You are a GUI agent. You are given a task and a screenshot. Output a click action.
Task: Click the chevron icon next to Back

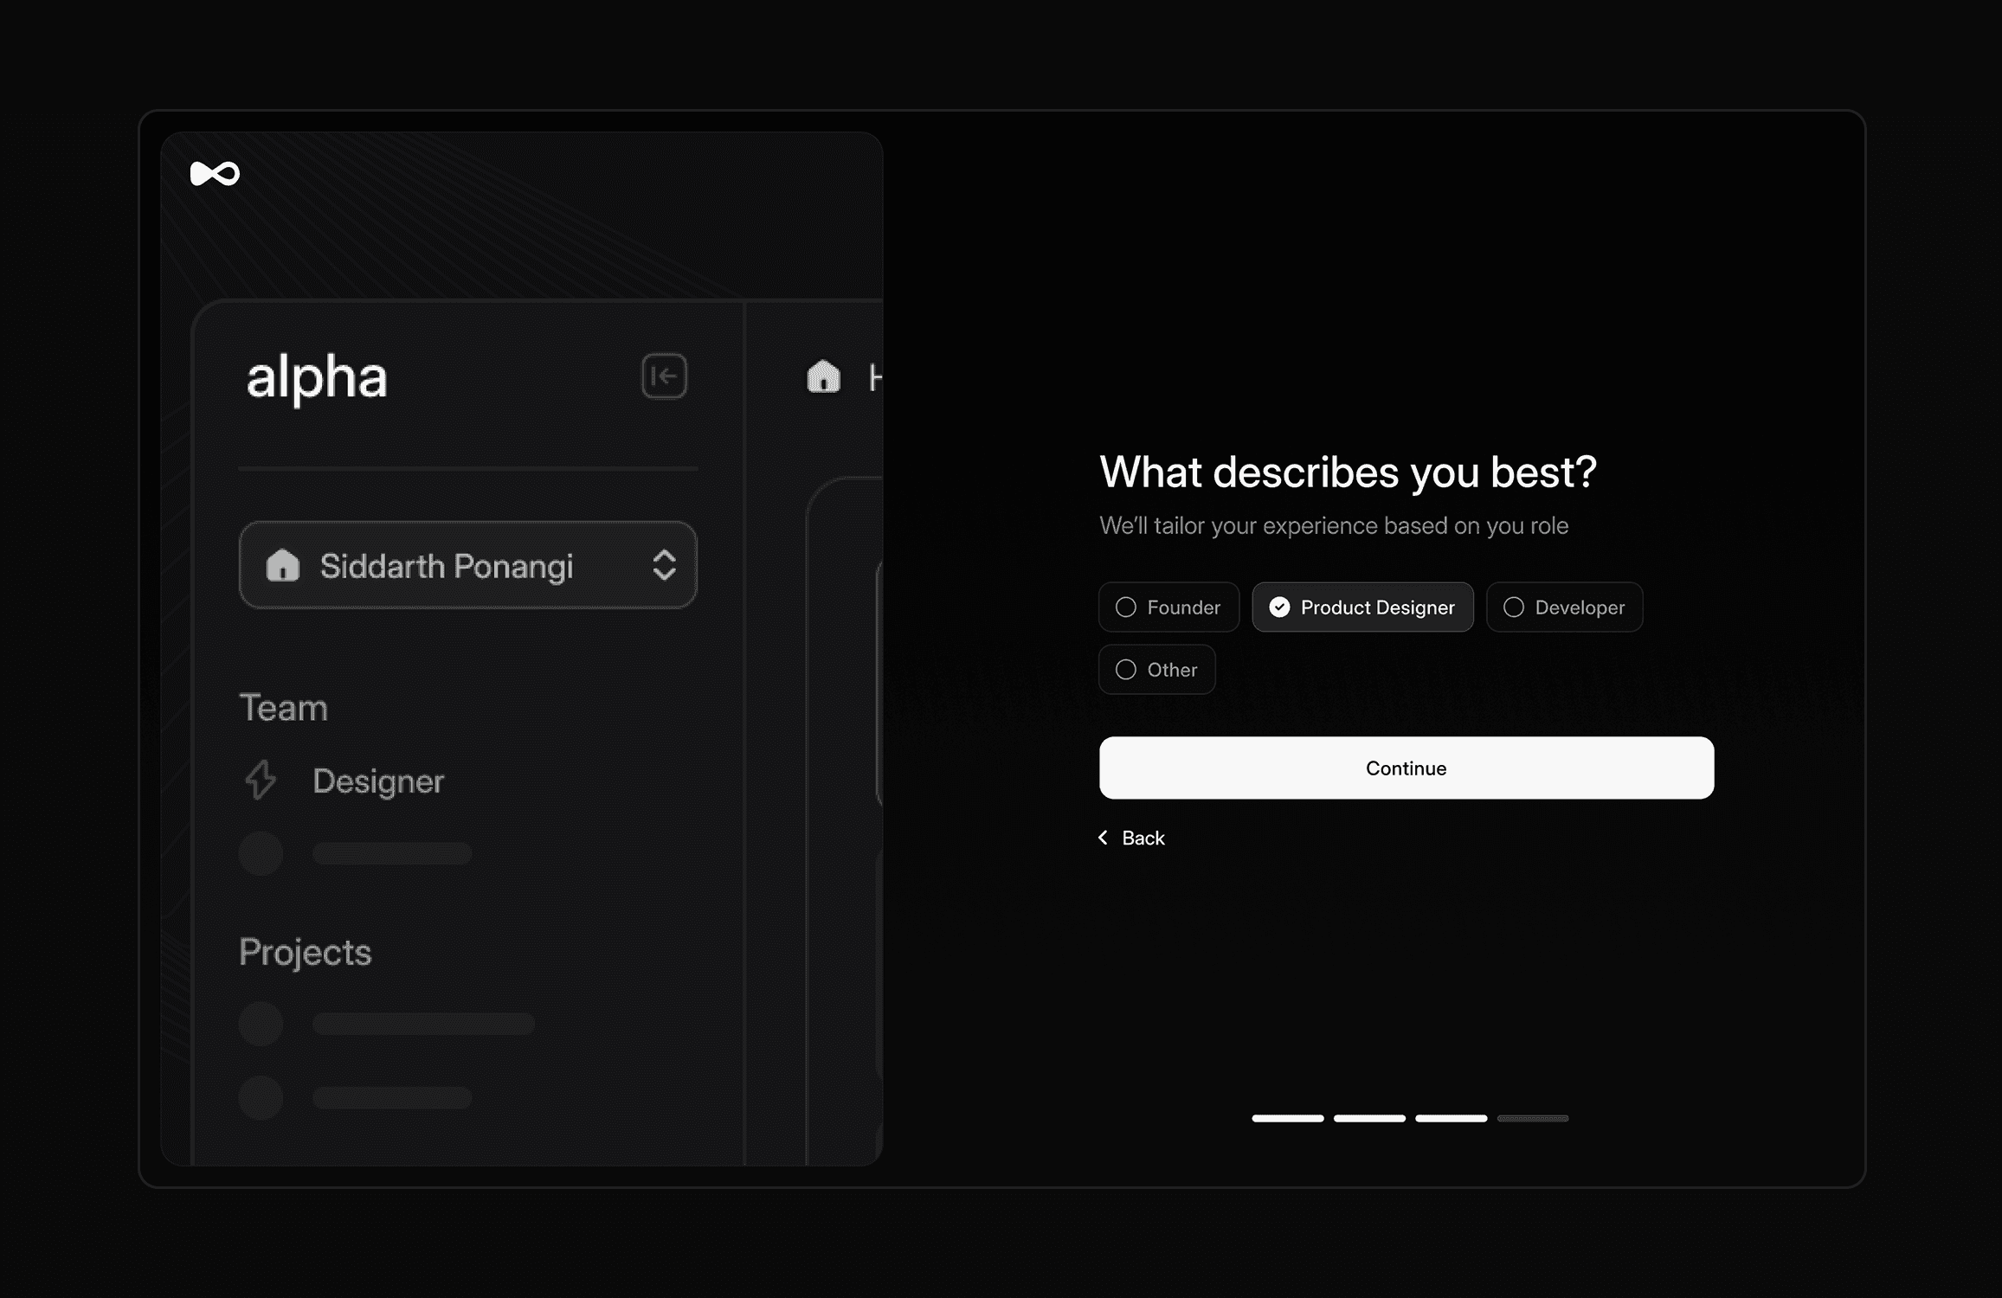pyautogui.click(x=1103, y=837)
